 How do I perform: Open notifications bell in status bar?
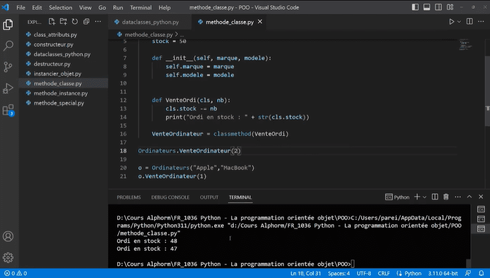tap(481, 273)
